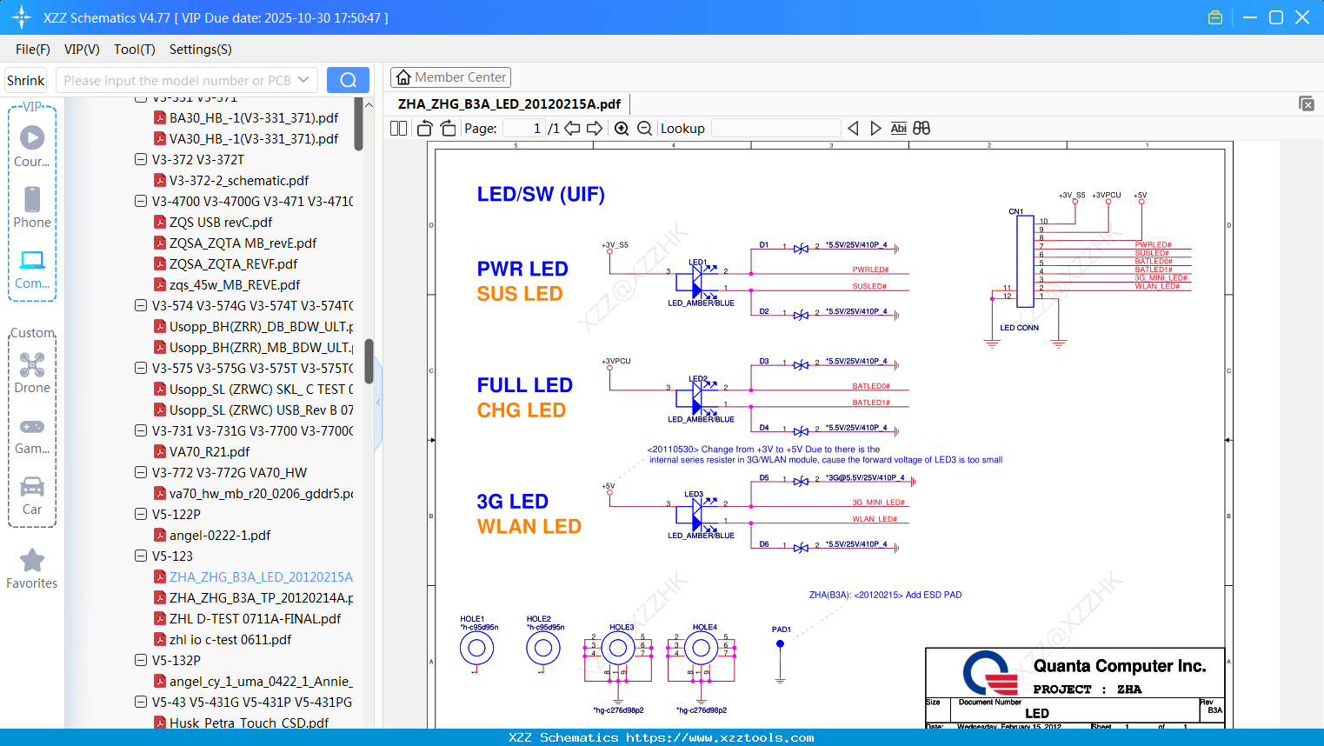
Task: Go to the next page arrow
Action: (595, 128)
